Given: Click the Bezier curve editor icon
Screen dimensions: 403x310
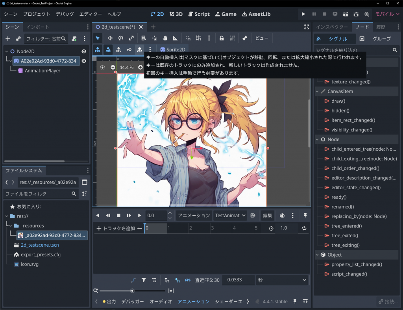Looking at the screenshot, I should pyautogui.click(x=133, y=280).
